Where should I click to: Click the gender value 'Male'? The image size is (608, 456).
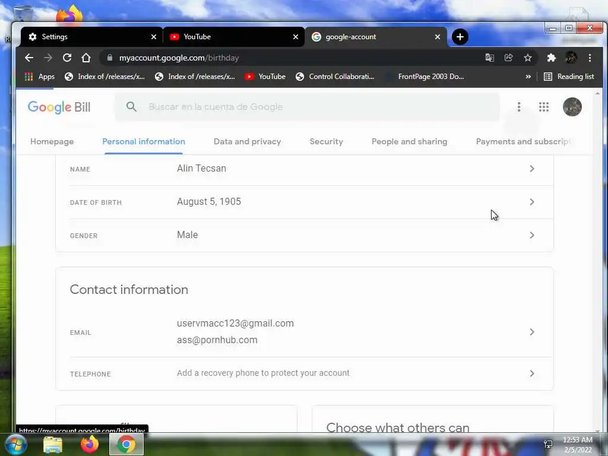pyautogui.click(x=187, y=235)
